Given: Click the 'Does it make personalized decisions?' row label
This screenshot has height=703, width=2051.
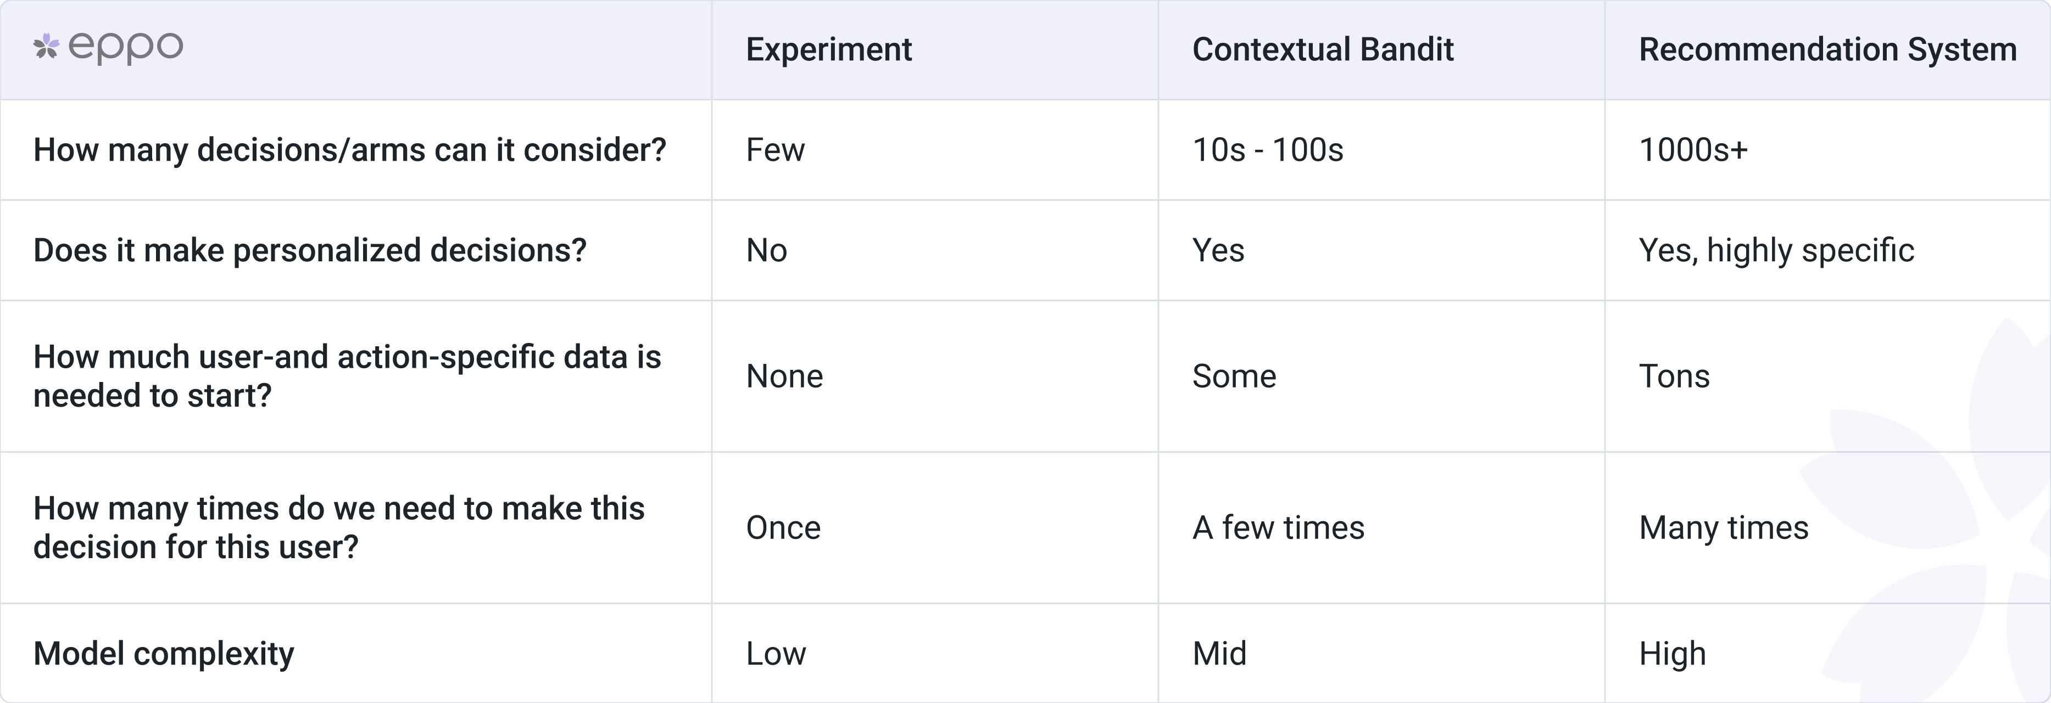Looking at the screenshot, I should click(310, 250).
